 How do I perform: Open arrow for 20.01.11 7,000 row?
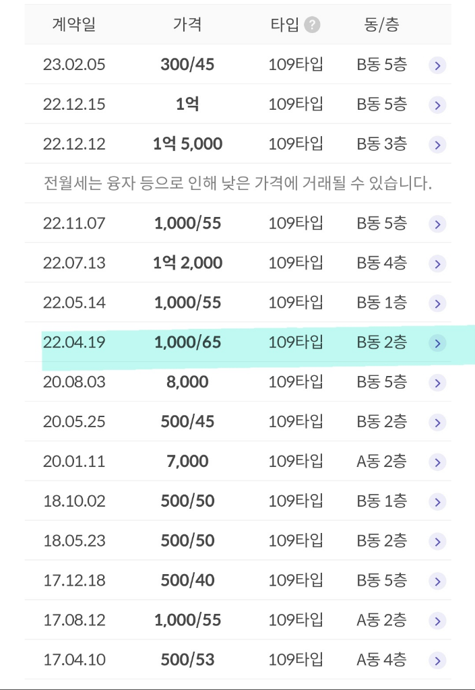coord(437,463)
